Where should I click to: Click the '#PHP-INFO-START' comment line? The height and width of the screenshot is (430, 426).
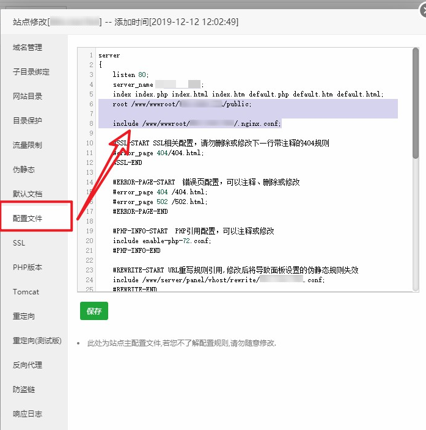193,231
